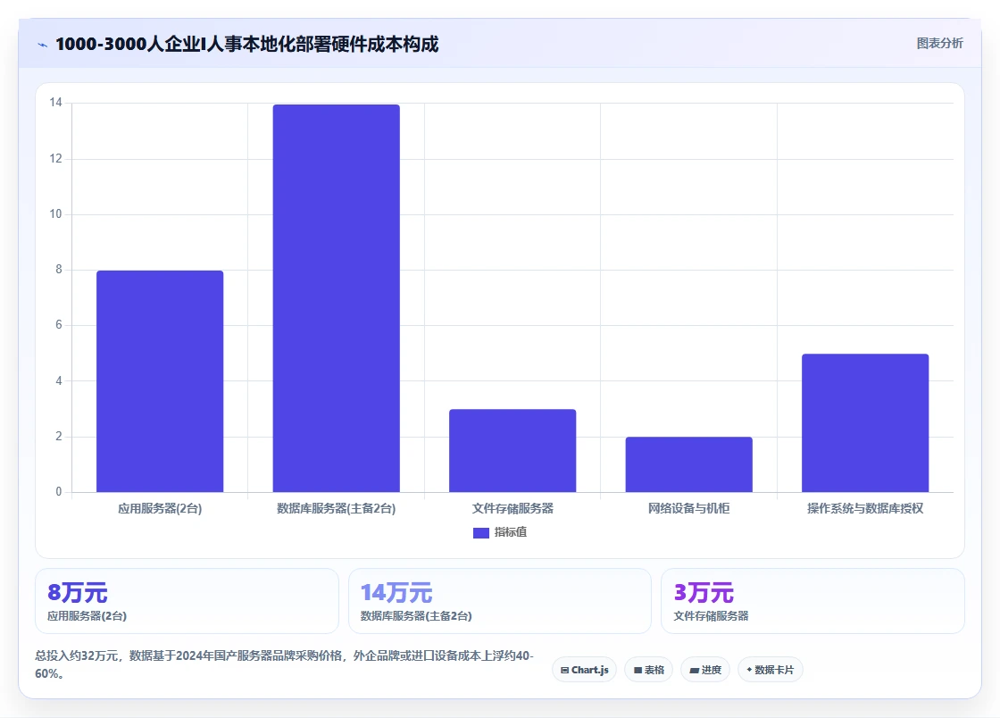Open the 8万元 data card

187,601
